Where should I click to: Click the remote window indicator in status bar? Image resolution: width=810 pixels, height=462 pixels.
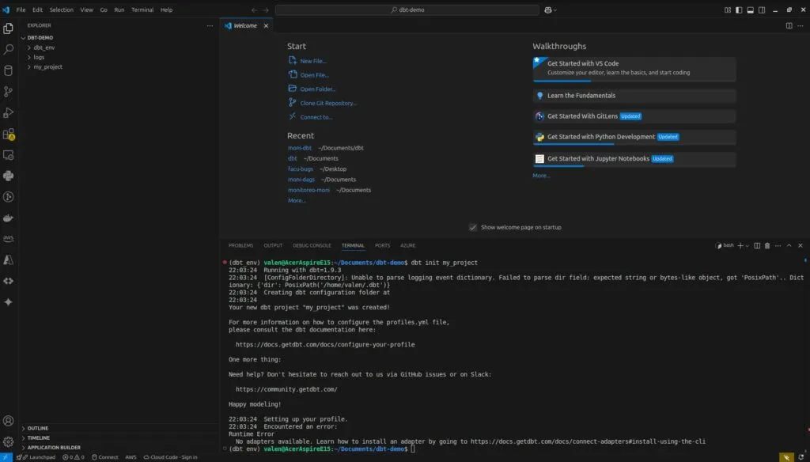(6, 457)
